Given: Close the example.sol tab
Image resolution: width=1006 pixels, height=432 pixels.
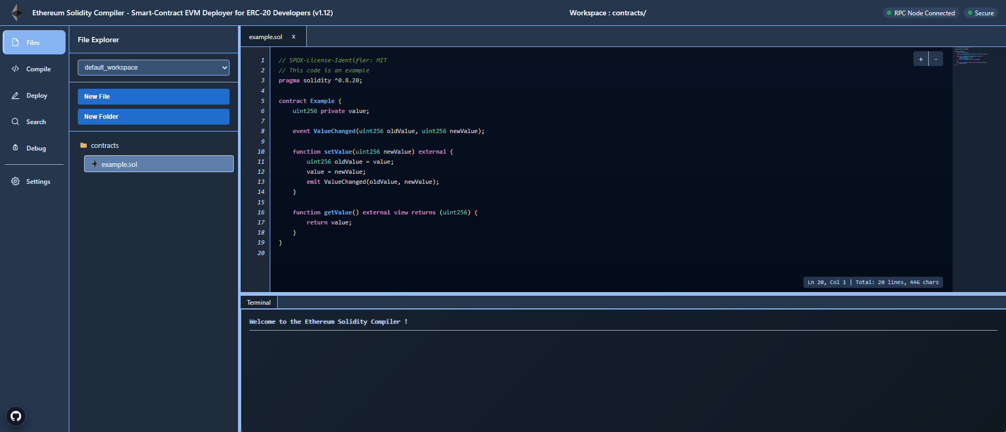Looking at the screenshot, I should coord(294,37).
